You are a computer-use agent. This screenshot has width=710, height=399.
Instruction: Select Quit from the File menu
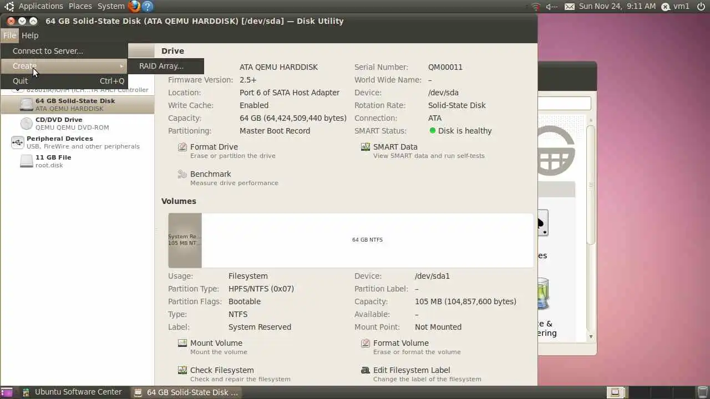64,81
